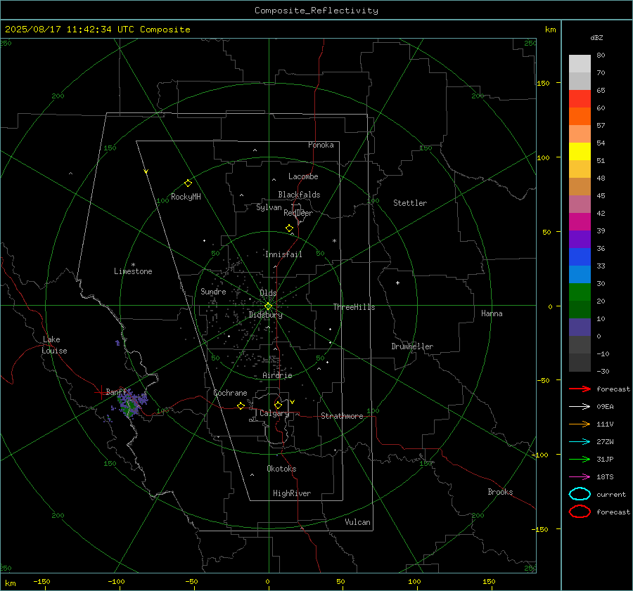The width and height of the screenshot is (633, 591).
Task: Click the RedDeer city label
Action: (298, 213)
